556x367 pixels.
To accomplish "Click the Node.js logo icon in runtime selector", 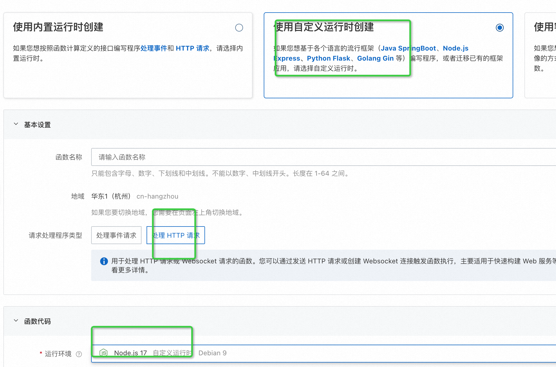I will [103, 353].
